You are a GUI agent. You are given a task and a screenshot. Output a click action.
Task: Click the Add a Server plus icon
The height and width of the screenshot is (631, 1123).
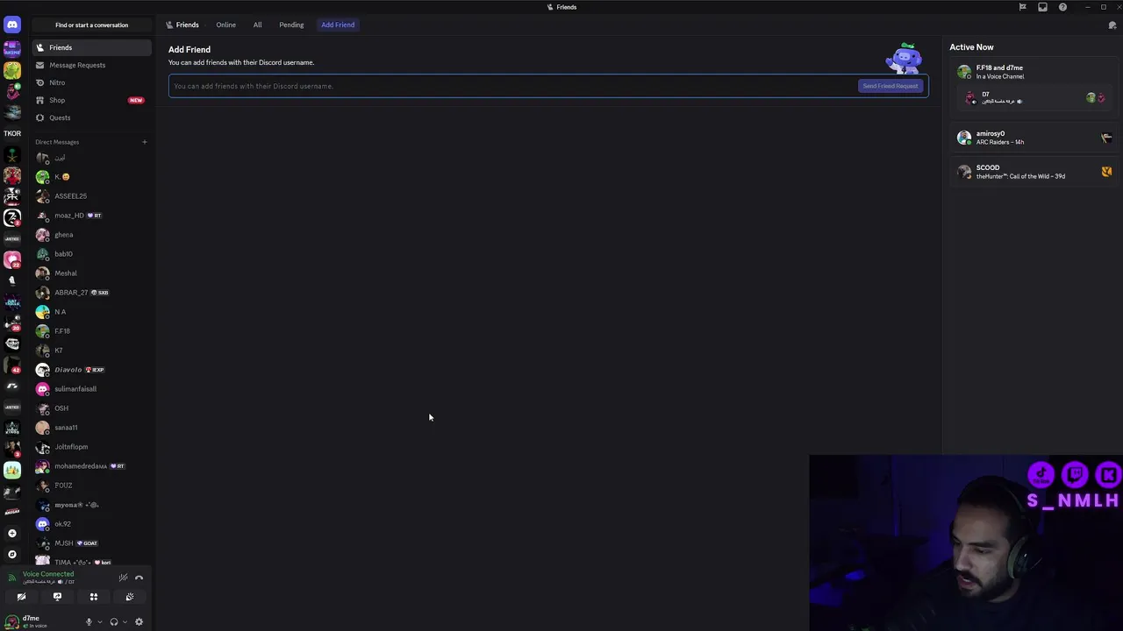(x=12, y=533)
